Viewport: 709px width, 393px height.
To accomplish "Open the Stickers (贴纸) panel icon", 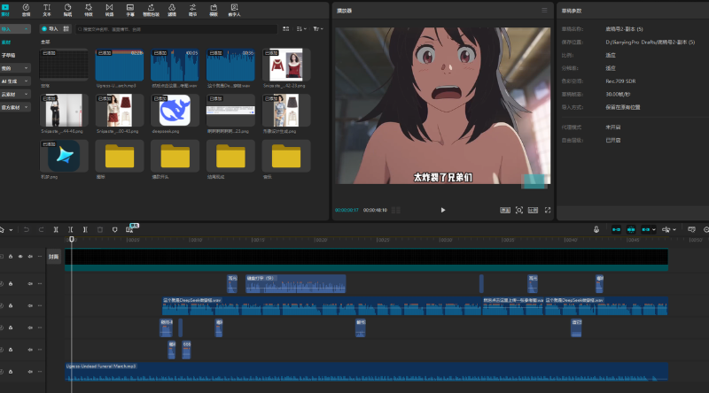I will tap(67, 10).
